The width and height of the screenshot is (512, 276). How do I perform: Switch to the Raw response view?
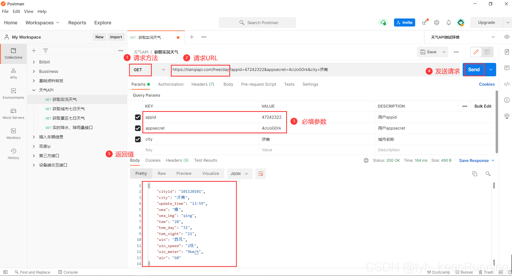click(162, 173)
